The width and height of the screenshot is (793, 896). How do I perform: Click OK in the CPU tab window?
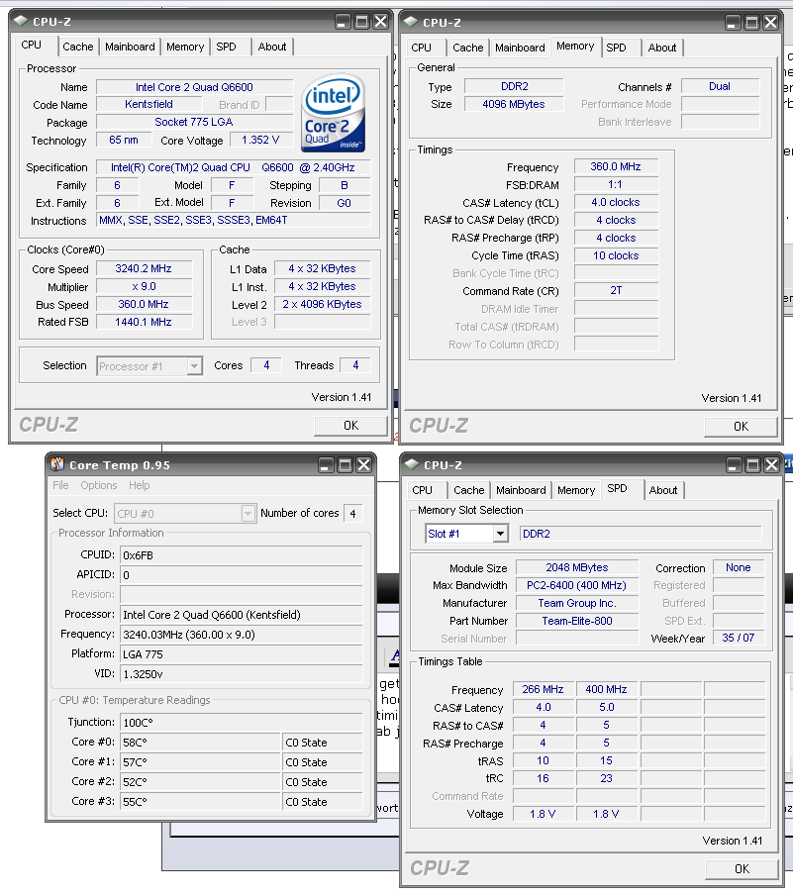[x=350, y=425]
